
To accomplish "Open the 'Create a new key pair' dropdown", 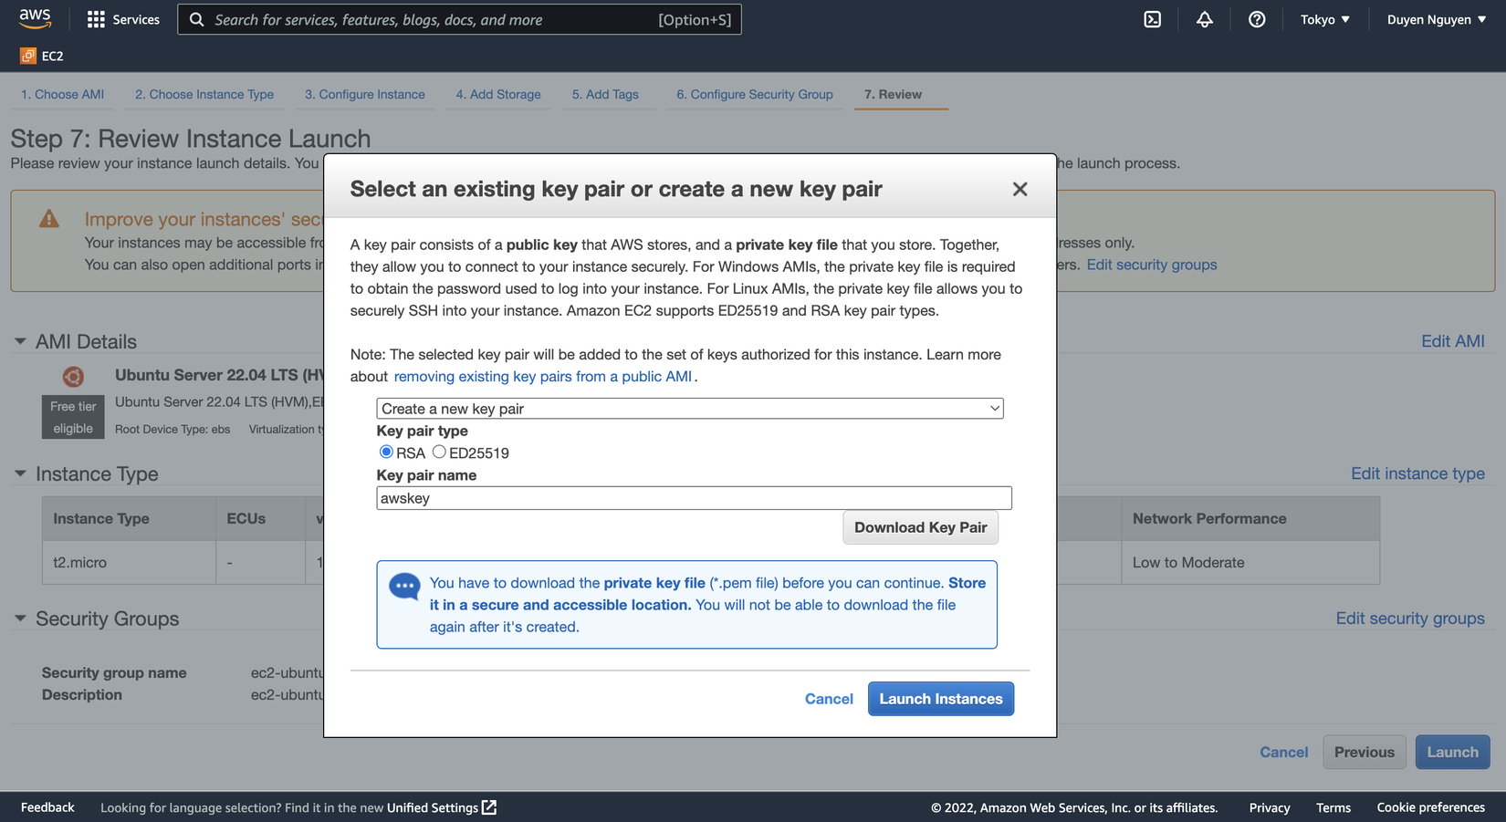I will pos(690,409).
